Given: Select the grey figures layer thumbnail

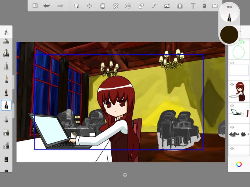Looking at the screenshot, I should 239,134.
